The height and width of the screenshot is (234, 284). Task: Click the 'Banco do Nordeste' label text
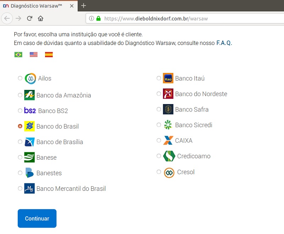(x=201, y=94)
